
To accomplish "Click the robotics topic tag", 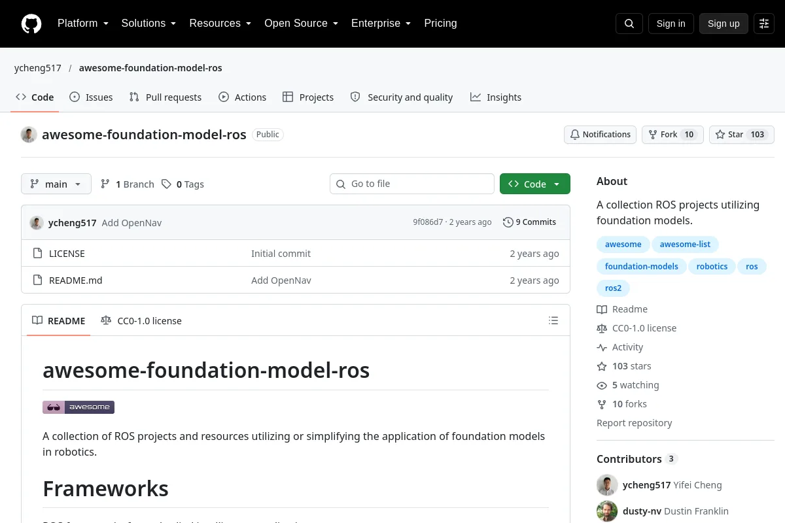I will (712, 267).
